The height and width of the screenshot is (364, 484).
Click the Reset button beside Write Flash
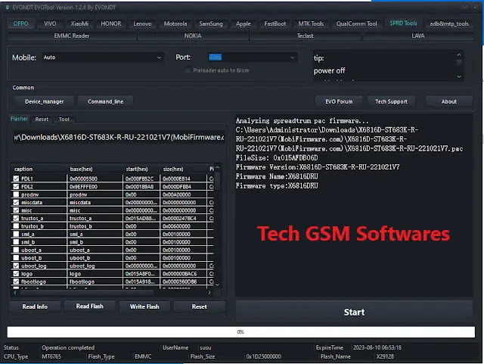point(199,306)
